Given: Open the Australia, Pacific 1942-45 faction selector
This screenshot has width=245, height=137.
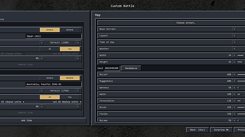Looking at the screenshot, I should 53,84.
